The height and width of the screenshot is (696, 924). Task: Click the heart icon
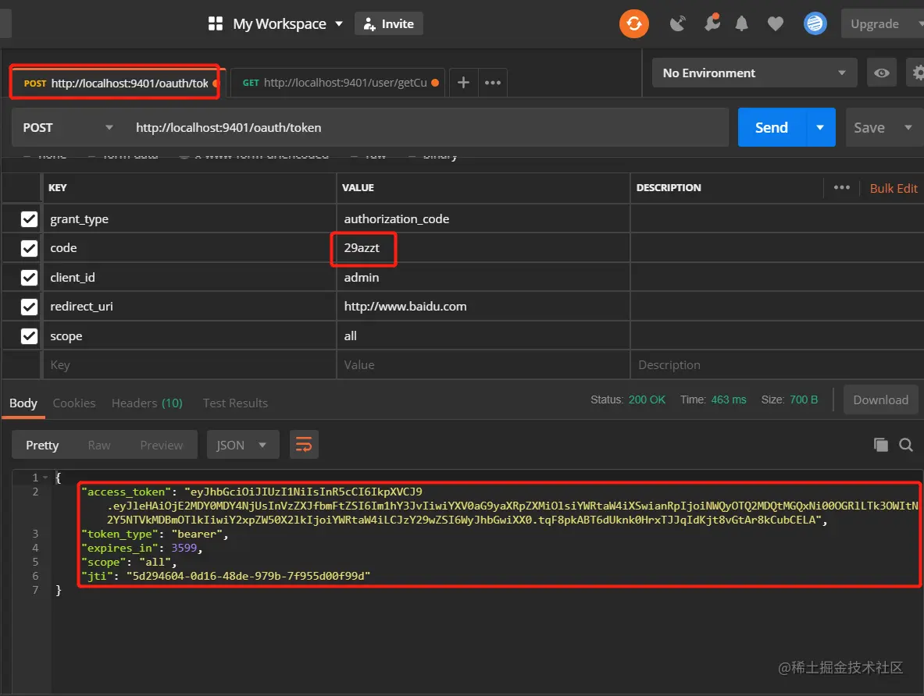pos(776,23)
